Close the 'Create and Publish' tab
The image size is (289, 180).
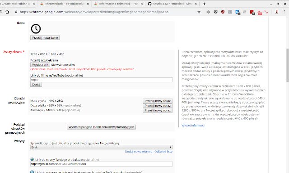click(x=34, y=4)
